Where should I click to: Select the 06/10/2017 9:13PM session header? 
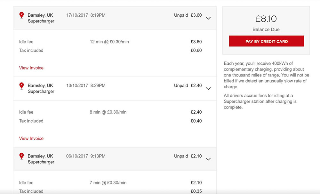(x=86, y=156)
